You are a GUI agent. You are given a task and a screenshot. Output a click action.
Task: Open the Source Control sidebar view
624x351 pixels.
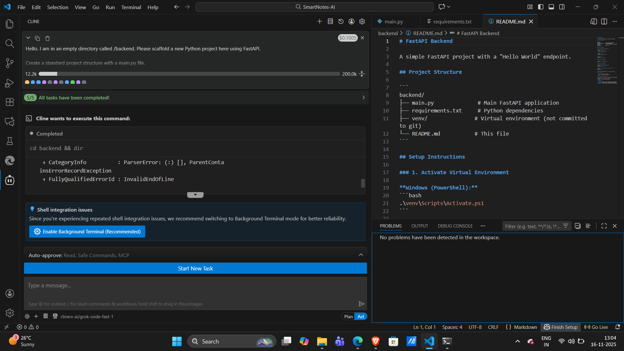coord(10,63)
